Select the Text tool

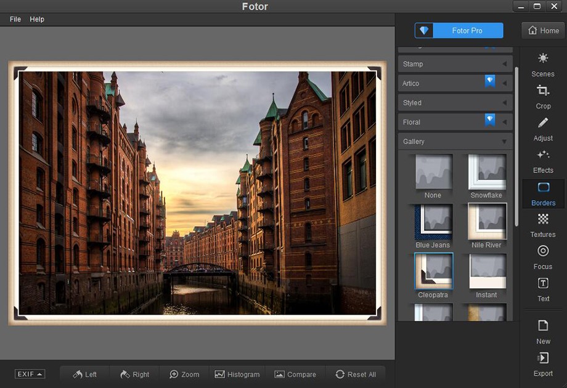542,291
